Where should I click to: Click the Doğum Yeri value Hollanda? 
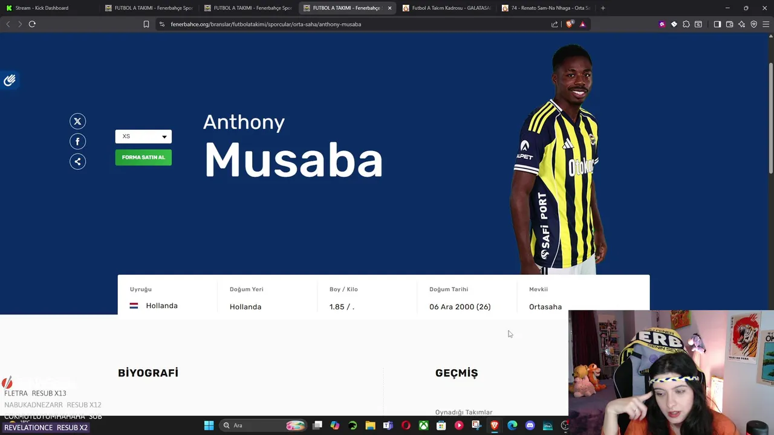click(x=246, y=307)
